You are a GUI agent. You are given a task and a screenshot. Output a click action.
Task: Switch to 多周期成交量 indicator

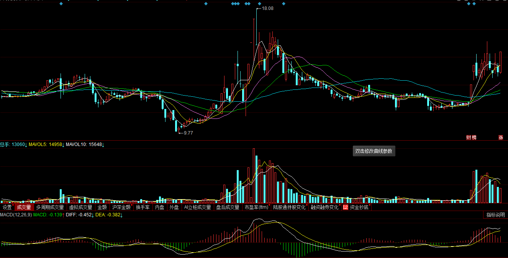pyautogui.click(x=50, y=207)
